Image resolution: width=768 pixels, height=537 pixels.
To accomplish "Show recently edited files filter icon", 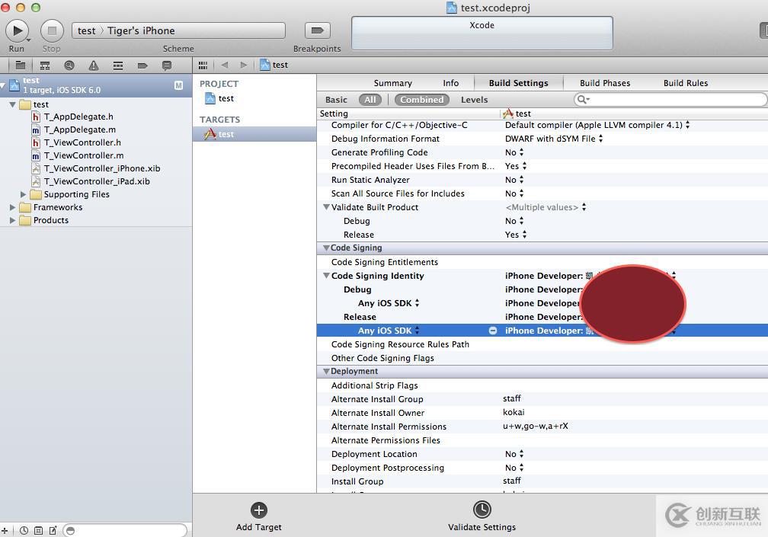I will (x=24, y=530).
